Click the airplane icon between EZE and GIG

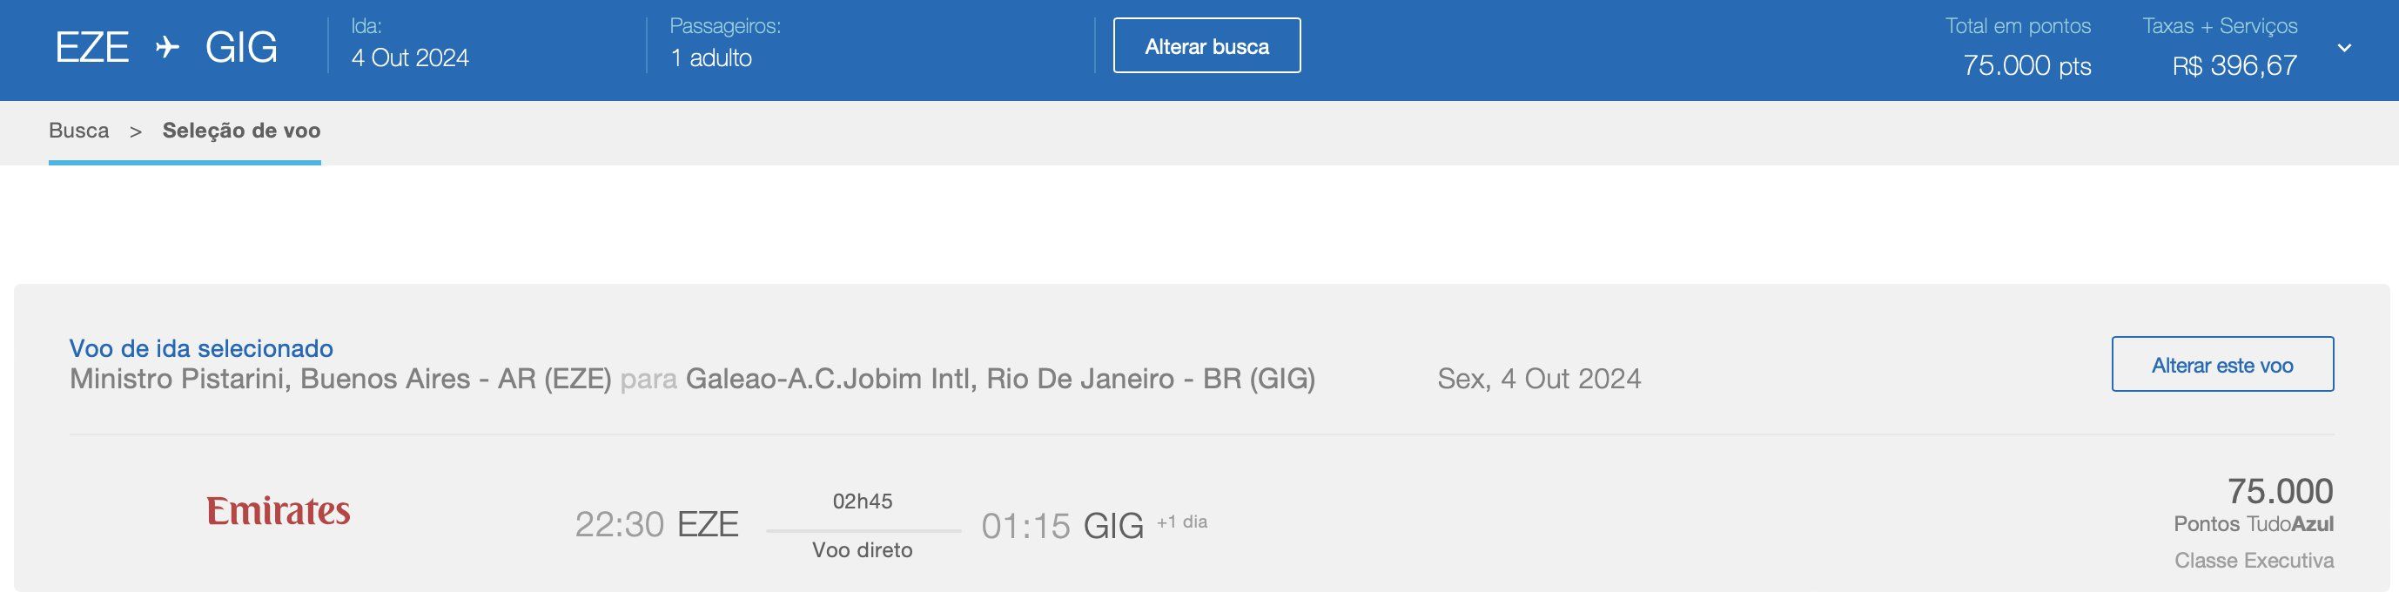coord(167,46)
